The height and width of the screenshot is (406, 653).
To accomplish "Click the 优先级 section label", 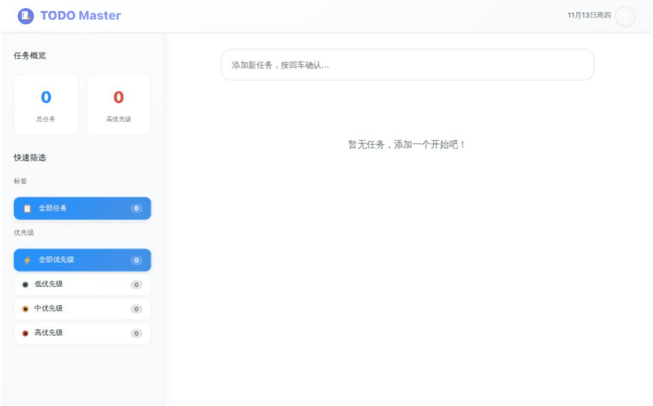I will [24, 232].
